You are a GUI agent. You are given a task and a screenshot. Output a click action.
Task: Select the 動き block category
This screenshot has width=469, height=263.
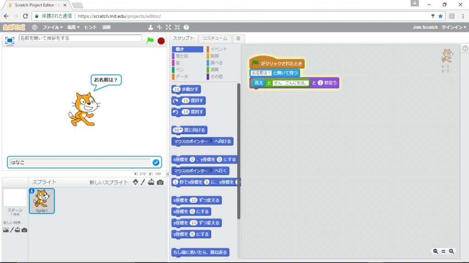pyautogui.click(x=187, y=49)
